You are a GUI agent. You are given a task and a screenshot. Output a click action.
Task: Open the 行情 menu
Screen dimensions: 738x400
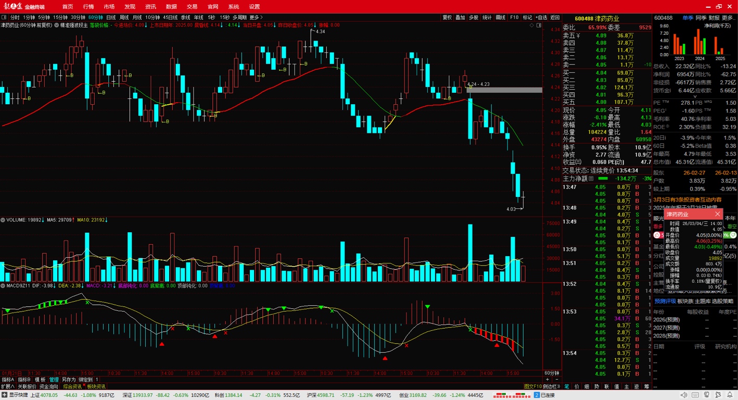pos(88,7)
